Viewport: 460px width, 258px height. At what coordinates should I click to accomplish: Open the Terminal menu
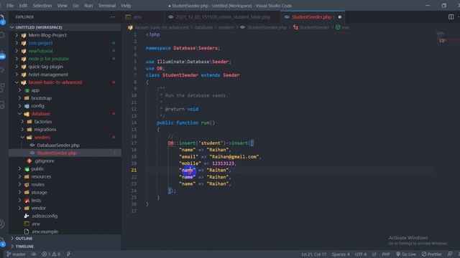[x=107, y=6]
